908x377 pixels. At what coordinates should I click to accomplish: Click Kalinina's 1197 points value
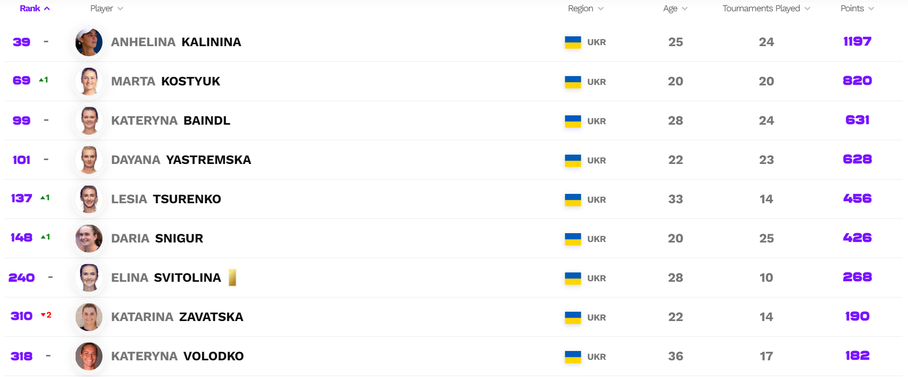[857, 42]
